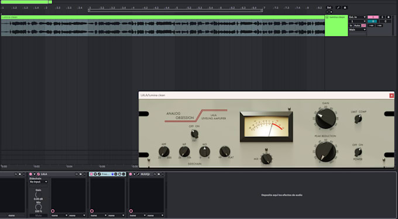398x219 pixels.
Task: Click the minus zoom button under Set
Action: (x=327, y=12)
